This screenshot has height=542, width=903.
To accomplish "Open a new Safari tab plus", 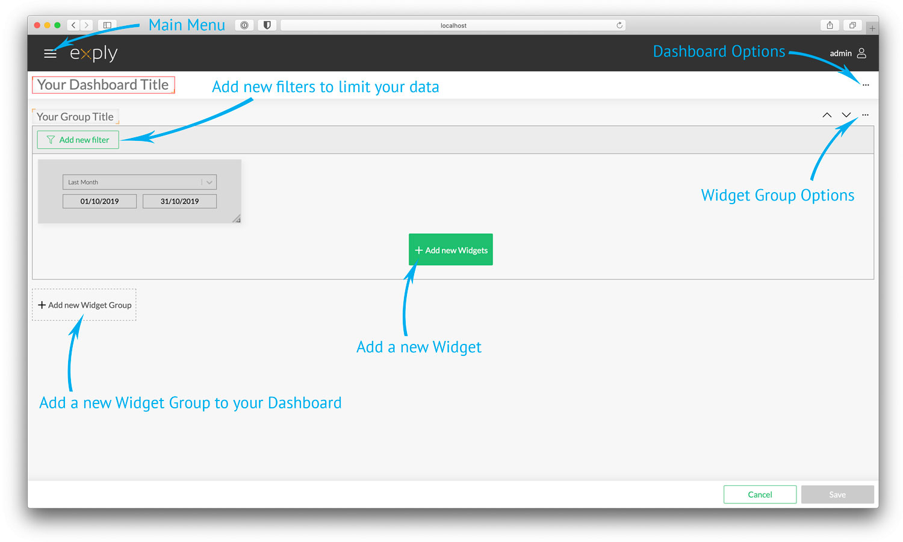I will (872, 28).
